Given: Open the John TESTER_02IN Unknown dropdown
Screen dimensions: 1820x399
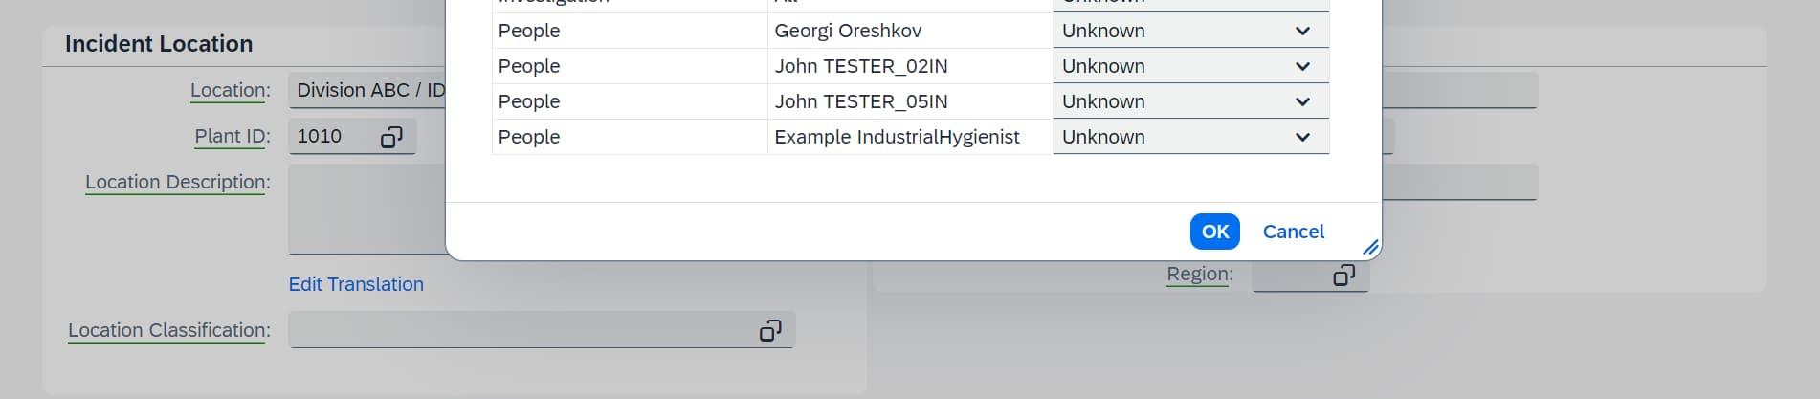Looking at the screenshot, I should [x=1301, y=66].
